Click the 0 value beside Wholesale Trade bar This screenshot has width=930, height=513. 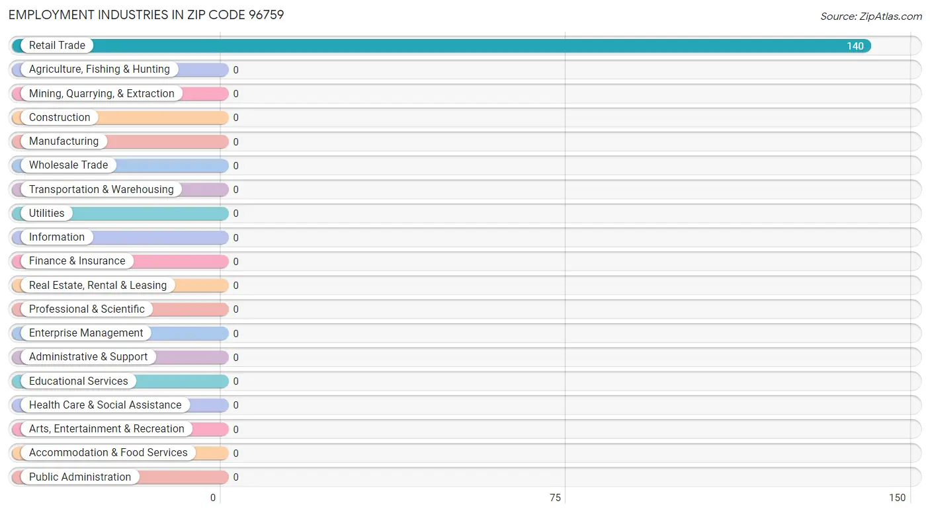tap(235, 166)
